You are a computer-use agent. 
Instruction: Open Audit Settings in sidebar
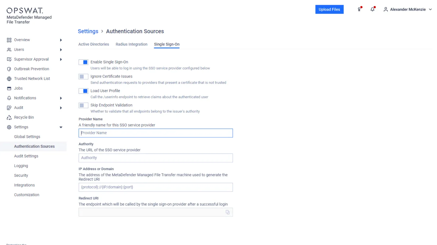(26, 156)
